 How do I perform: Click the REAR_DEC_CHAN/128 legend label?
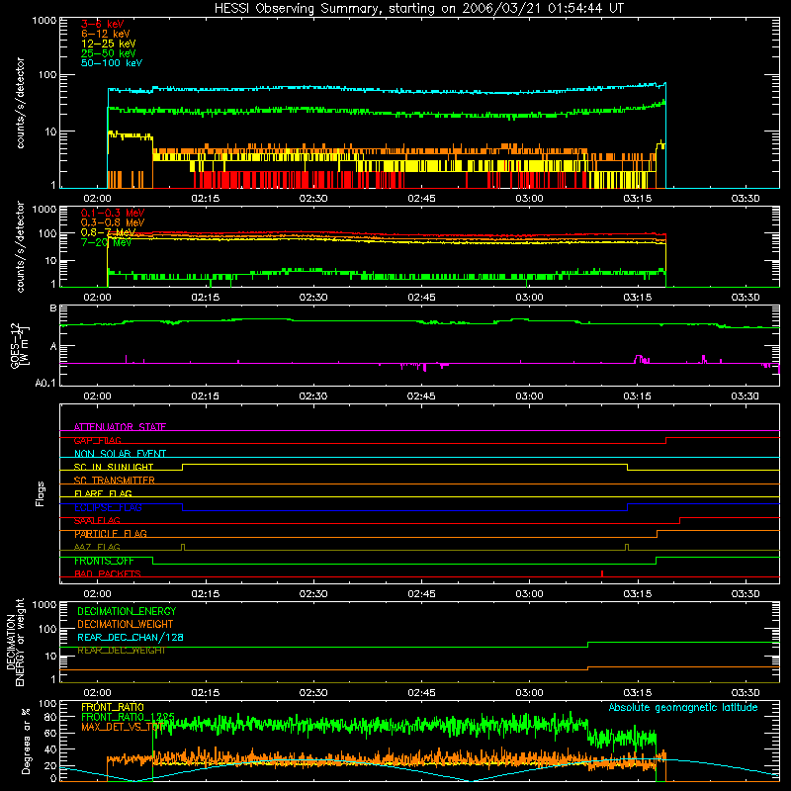(x=131, y=637)
